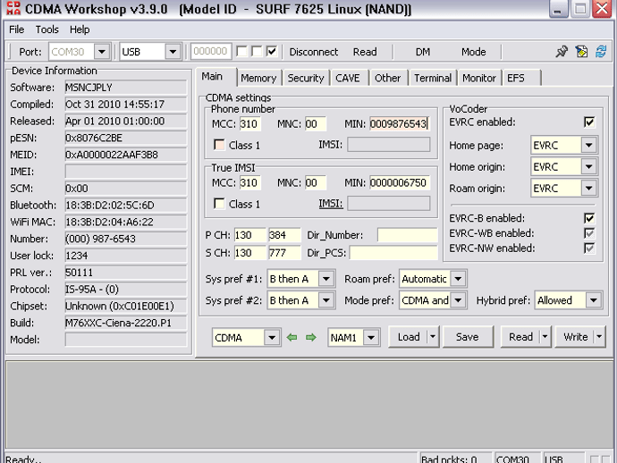The image size is (617, 463).
Task: Click the P CH 384 channel field
Action: pos(284,235)
